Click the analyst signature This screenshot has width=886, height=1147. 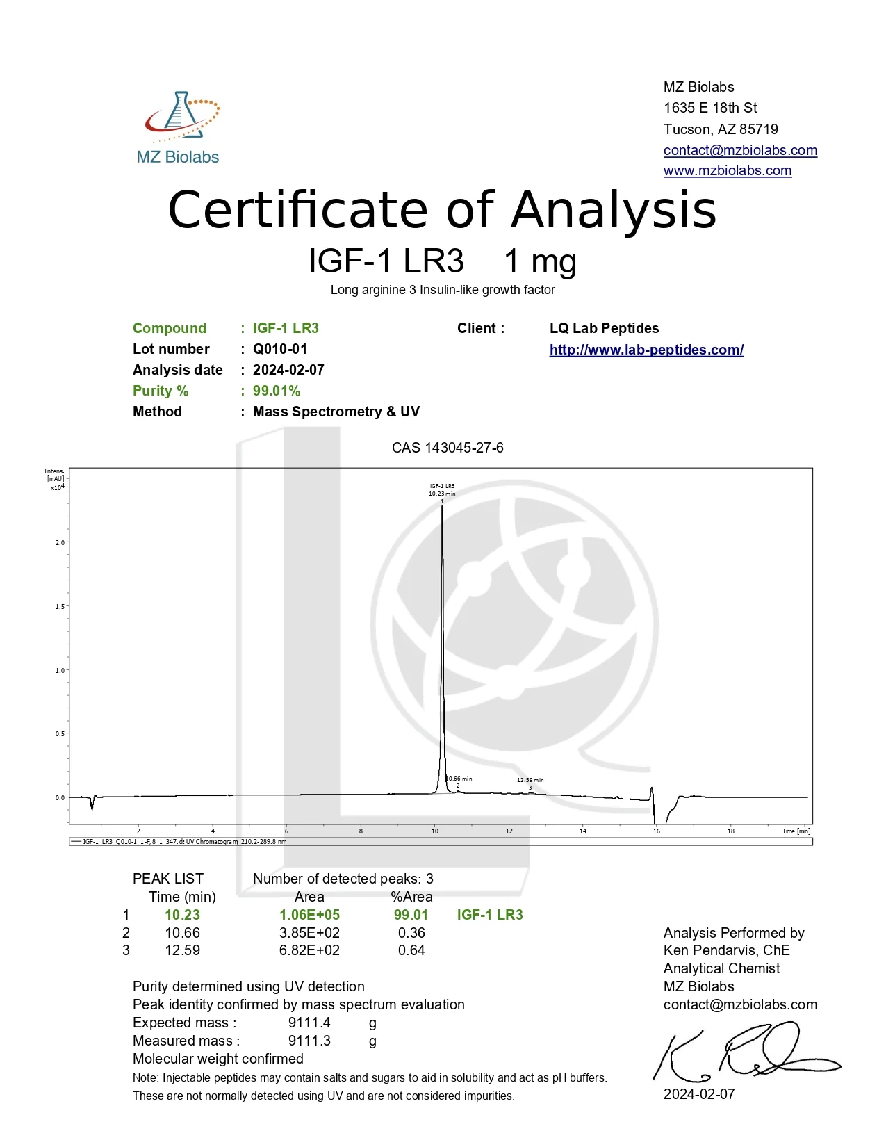(747, 1050)
